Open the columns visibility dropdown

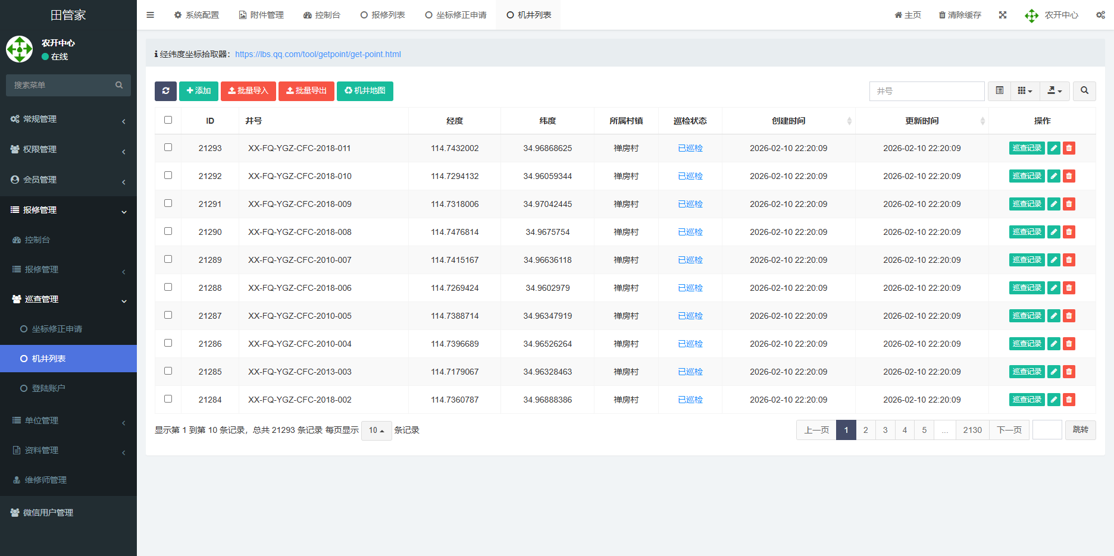pos(1025,91)
